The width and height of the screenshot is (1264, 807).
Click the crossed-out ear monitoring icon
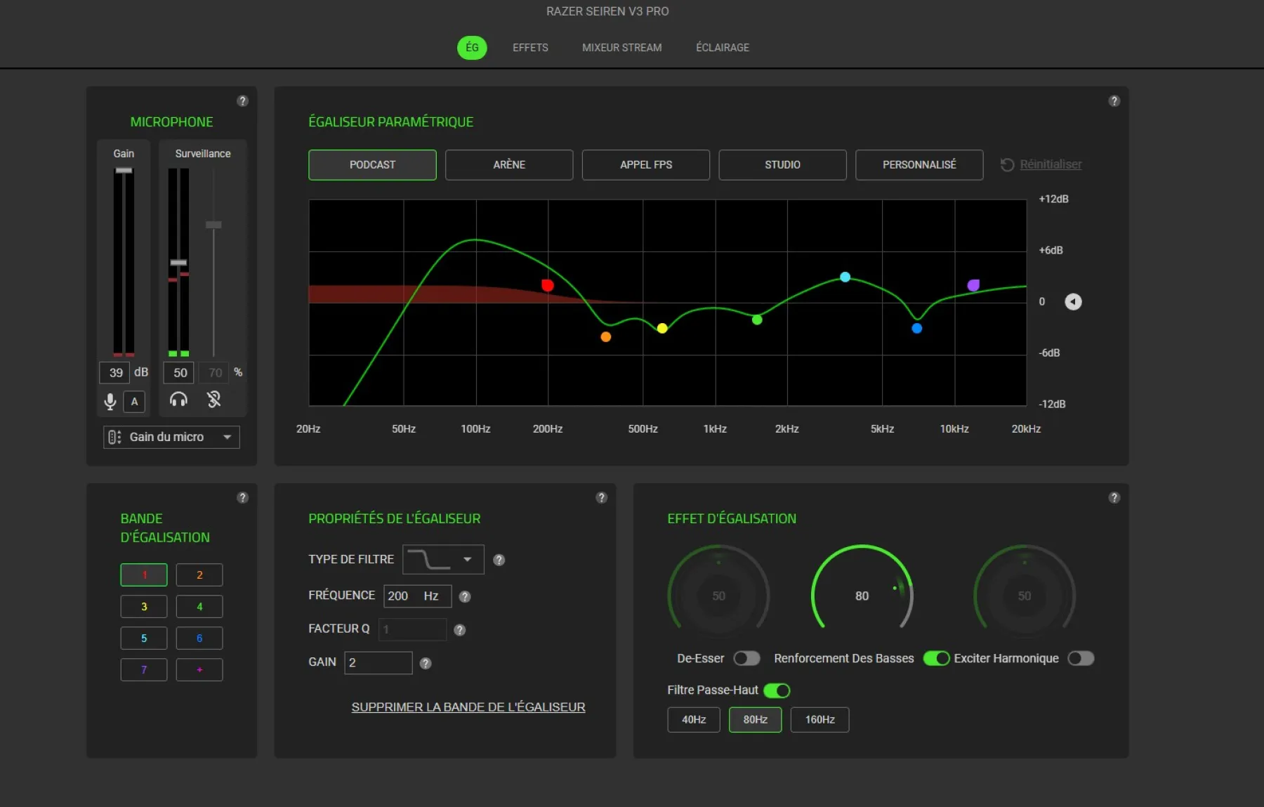click(214, 400)
